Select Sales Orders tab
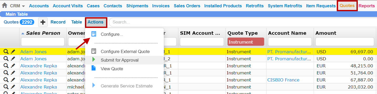This screenshot has width=377, height=94. click(x=187, y=6)
